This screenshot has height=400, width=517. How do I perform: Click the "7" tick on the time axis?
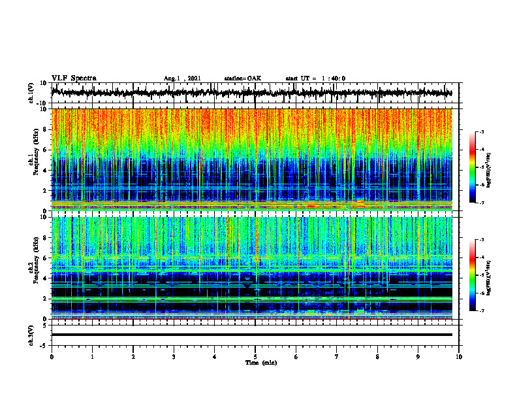coord(337,357)
